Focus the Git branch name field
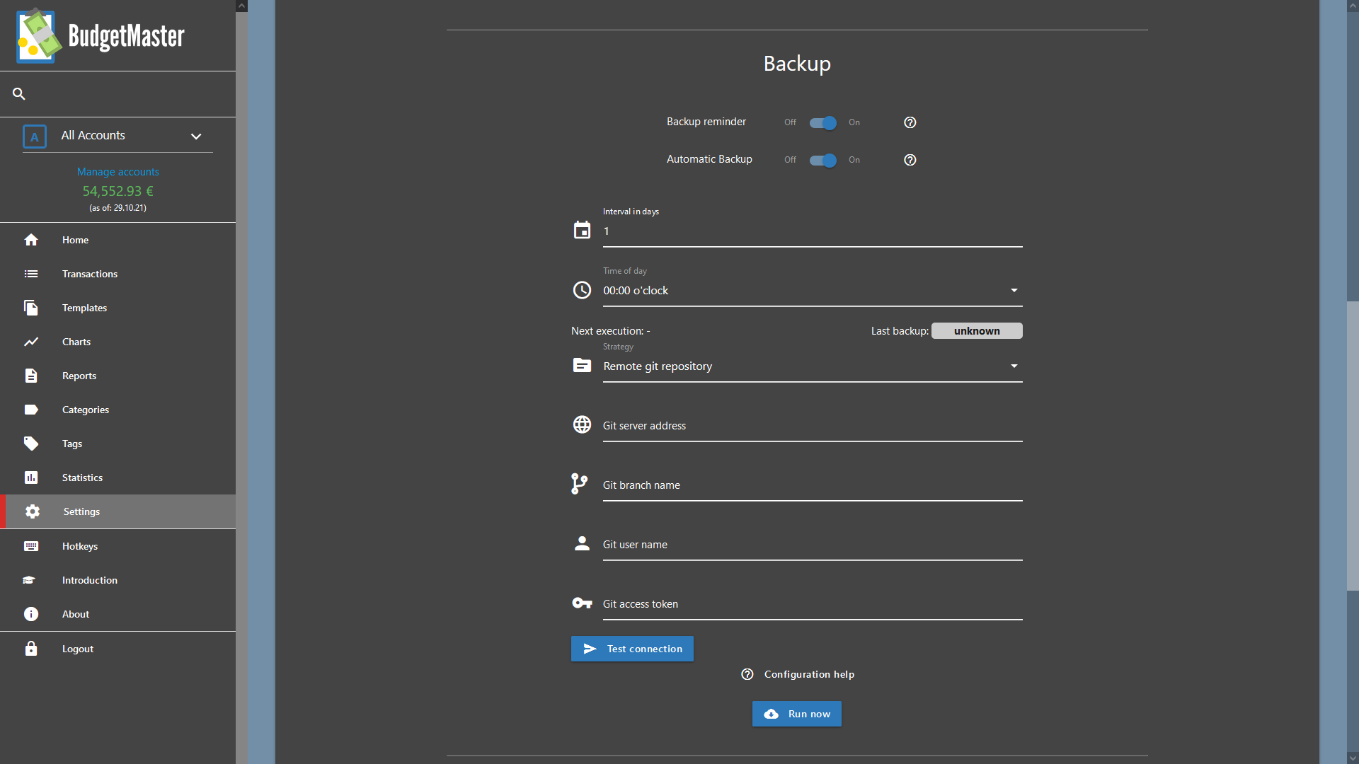This screenshot has height=764, width=1359. click(x=813, y=485)
